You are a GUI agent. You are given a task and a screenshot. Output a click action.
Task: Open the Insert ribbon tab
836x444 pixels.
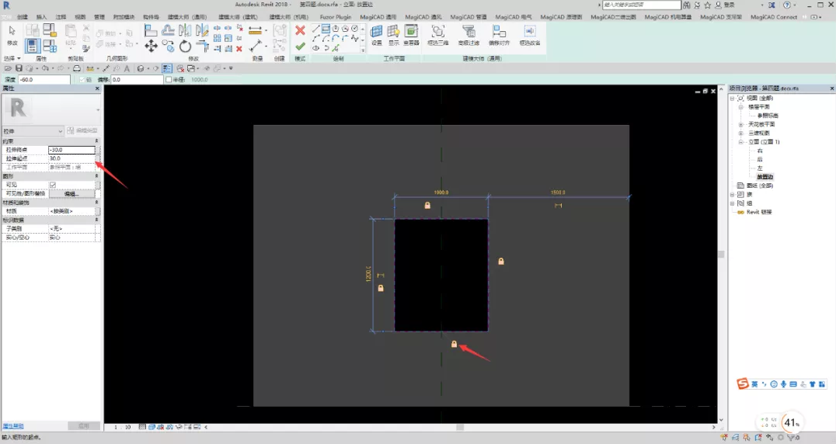click(41, 17)
